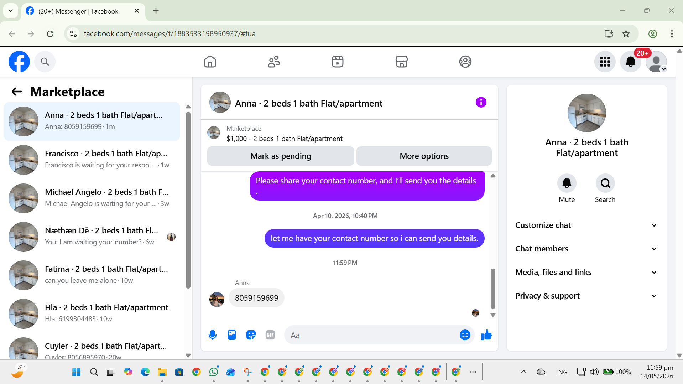Go to Home feed icon
The width and height of the screenshot is (683, 384).
click(x=210, y=62)
